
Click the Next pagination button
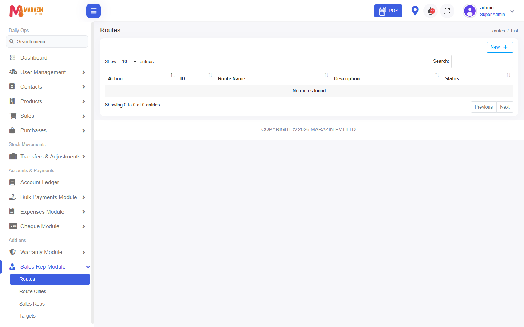tap(505, 107)
